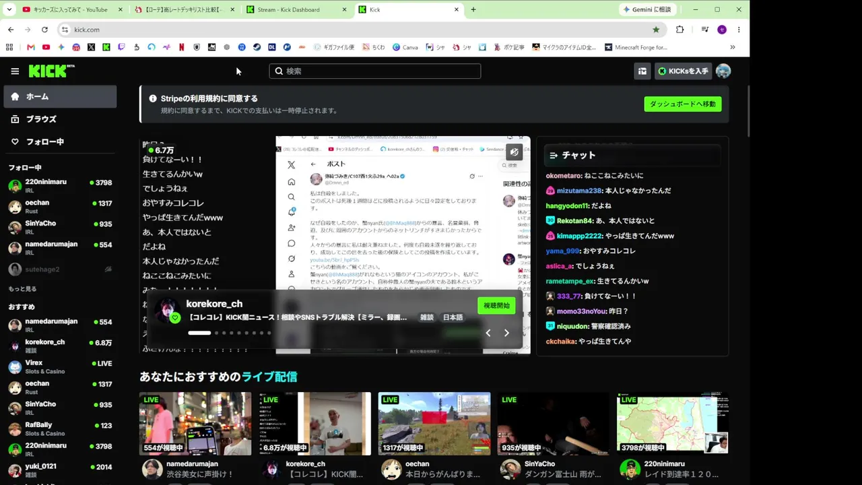Click the ダッシュボードへ移動 button
This screenshot has width=862, height=485.
[683, 104]
